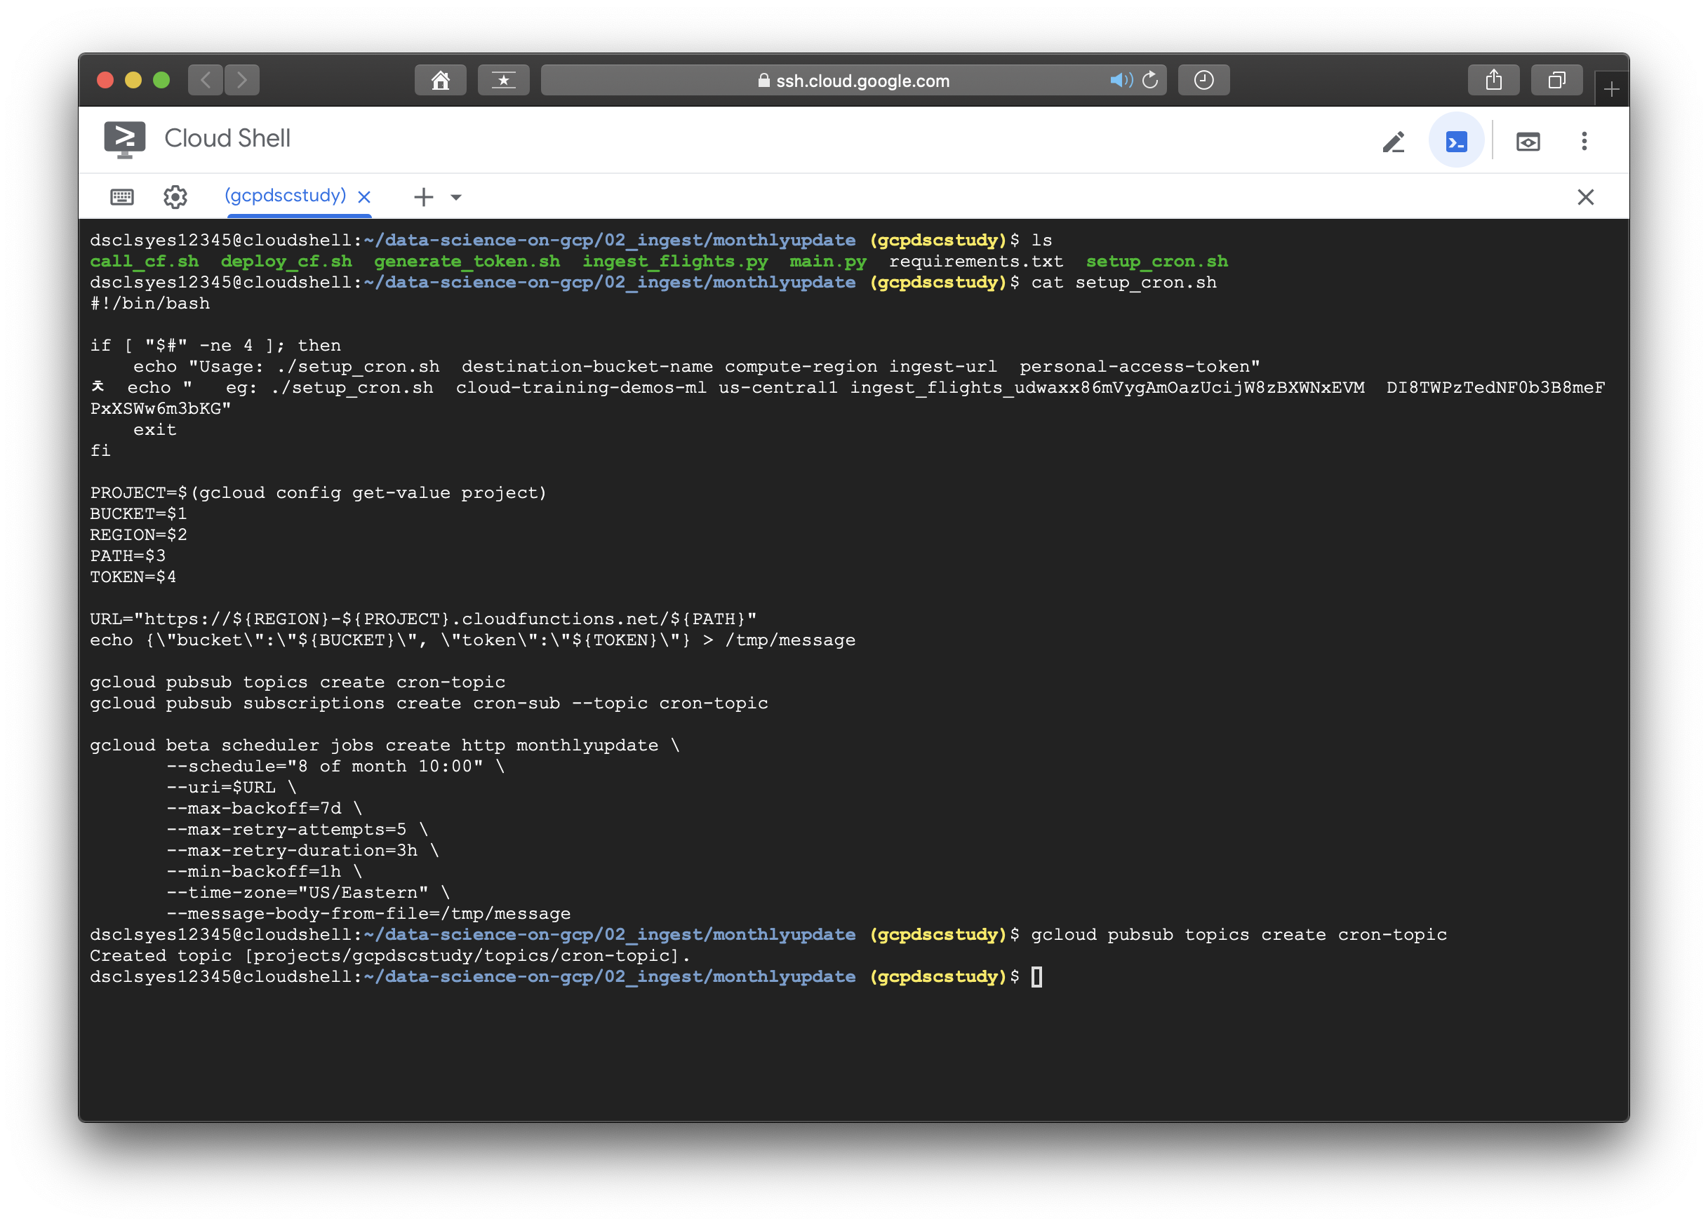Image resolution: width=1708 pixels, height=1226 pixels.
Task: Mute tab audio speaker icon
Action: click(1120, 80)
